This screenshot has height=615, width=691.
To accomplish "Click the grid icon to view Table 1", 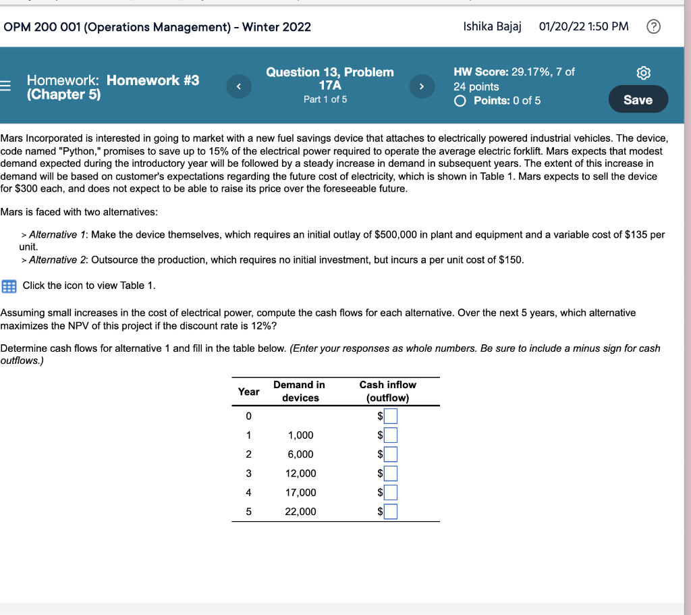I will 9,286.
